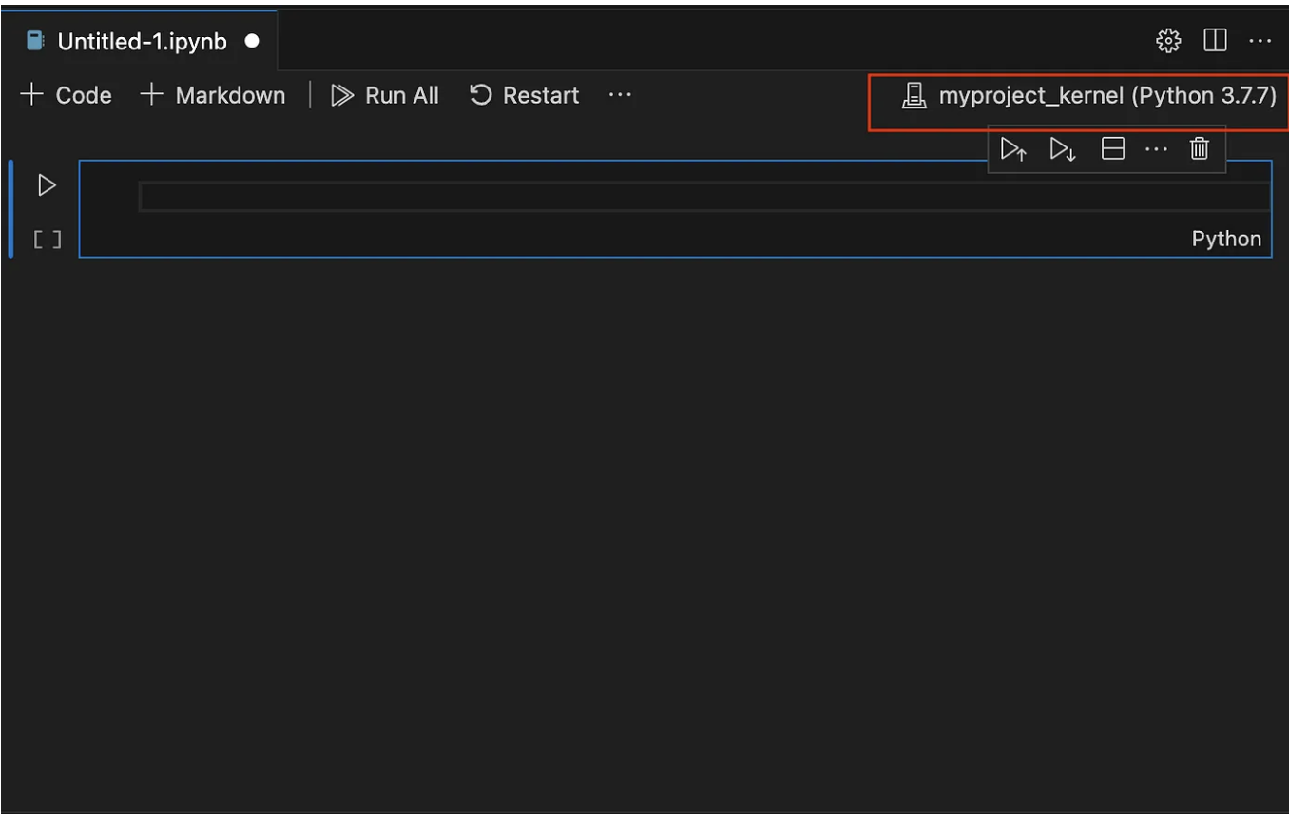Select the notebook file icon on the tab
This screenshot has width=1289, height=814.
34,40
